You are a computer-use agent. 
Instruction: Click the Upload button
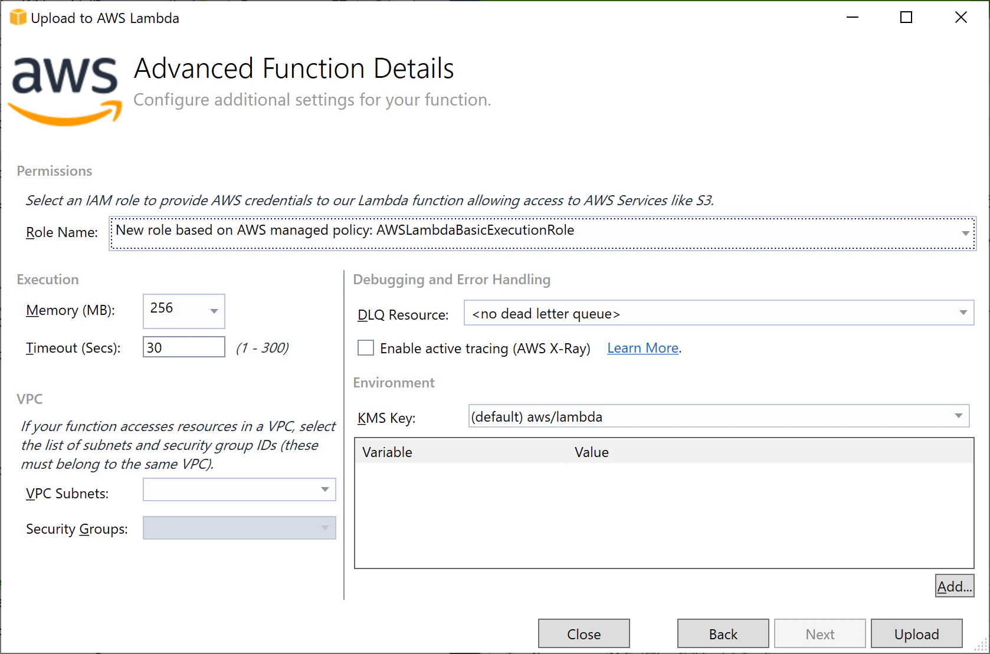pos(916,633)
